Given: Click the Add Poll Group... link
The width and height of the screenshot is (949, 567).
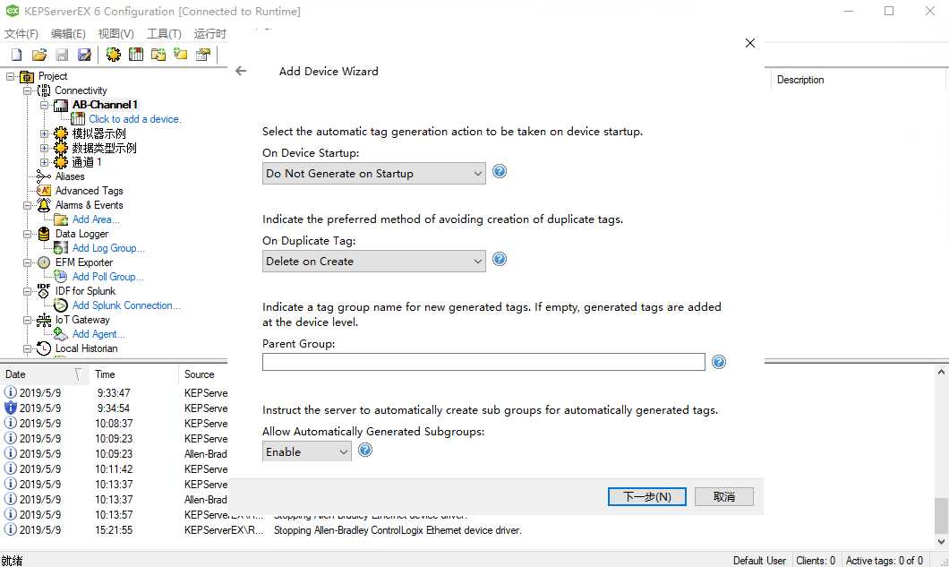Looking at the screenshot, I should click(x=107, y=277).
